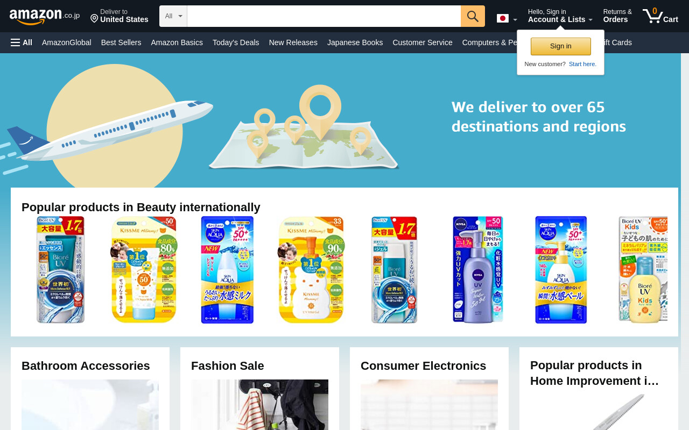Open Today's Deals in navigation bar
689x430 pixels.
coord(236,42)
